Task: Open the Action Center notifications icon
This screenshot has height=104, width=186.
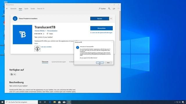Action: click(183, 102)
